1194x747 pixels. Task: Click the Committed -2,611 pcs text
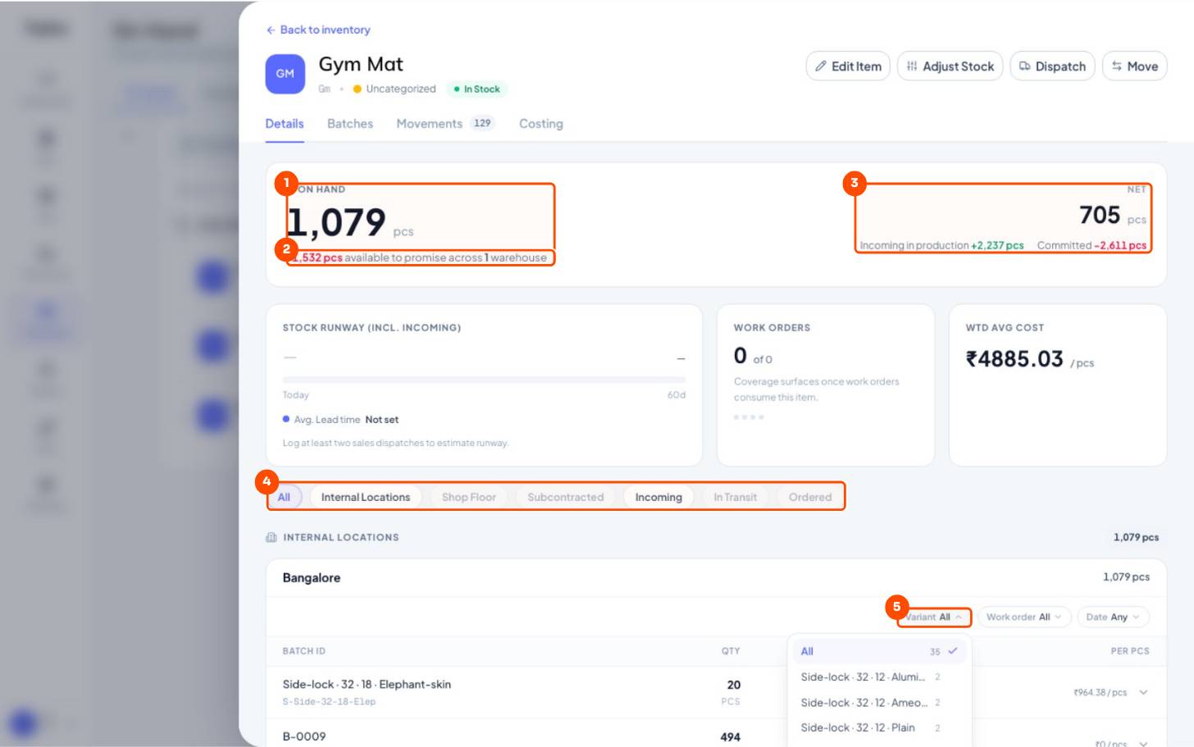click(1091, 245)
